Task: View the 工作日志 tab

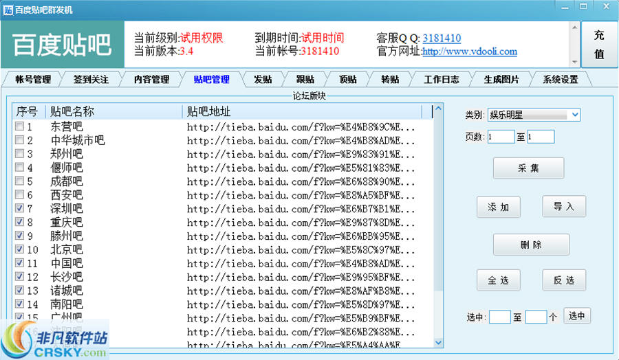Action: point(442,79)
